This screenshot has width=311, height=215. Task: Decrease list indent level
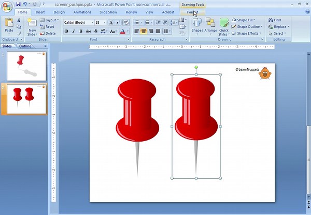pos(158,22)
